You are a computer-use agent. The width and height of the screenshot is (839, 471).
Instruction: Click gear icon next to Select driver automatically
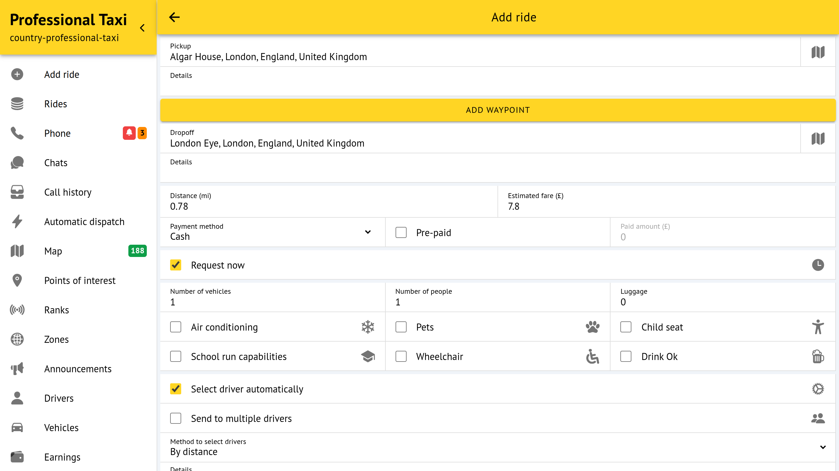pyautogui.click(x=818, y=389)
